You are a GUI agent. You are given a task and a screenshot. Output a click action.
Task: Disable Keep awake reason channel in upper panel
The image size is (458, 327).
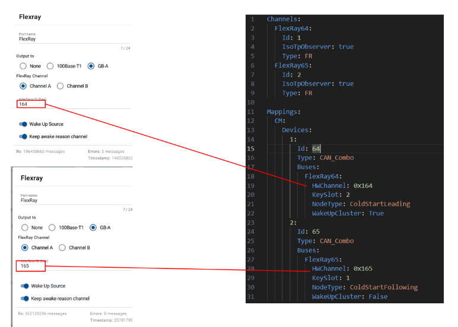tap(24, 136)
